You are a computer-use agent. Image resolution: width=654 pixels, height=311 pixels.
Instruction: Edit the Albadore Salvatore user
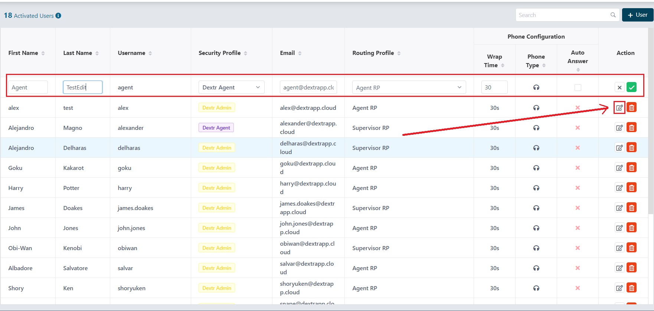619,268
